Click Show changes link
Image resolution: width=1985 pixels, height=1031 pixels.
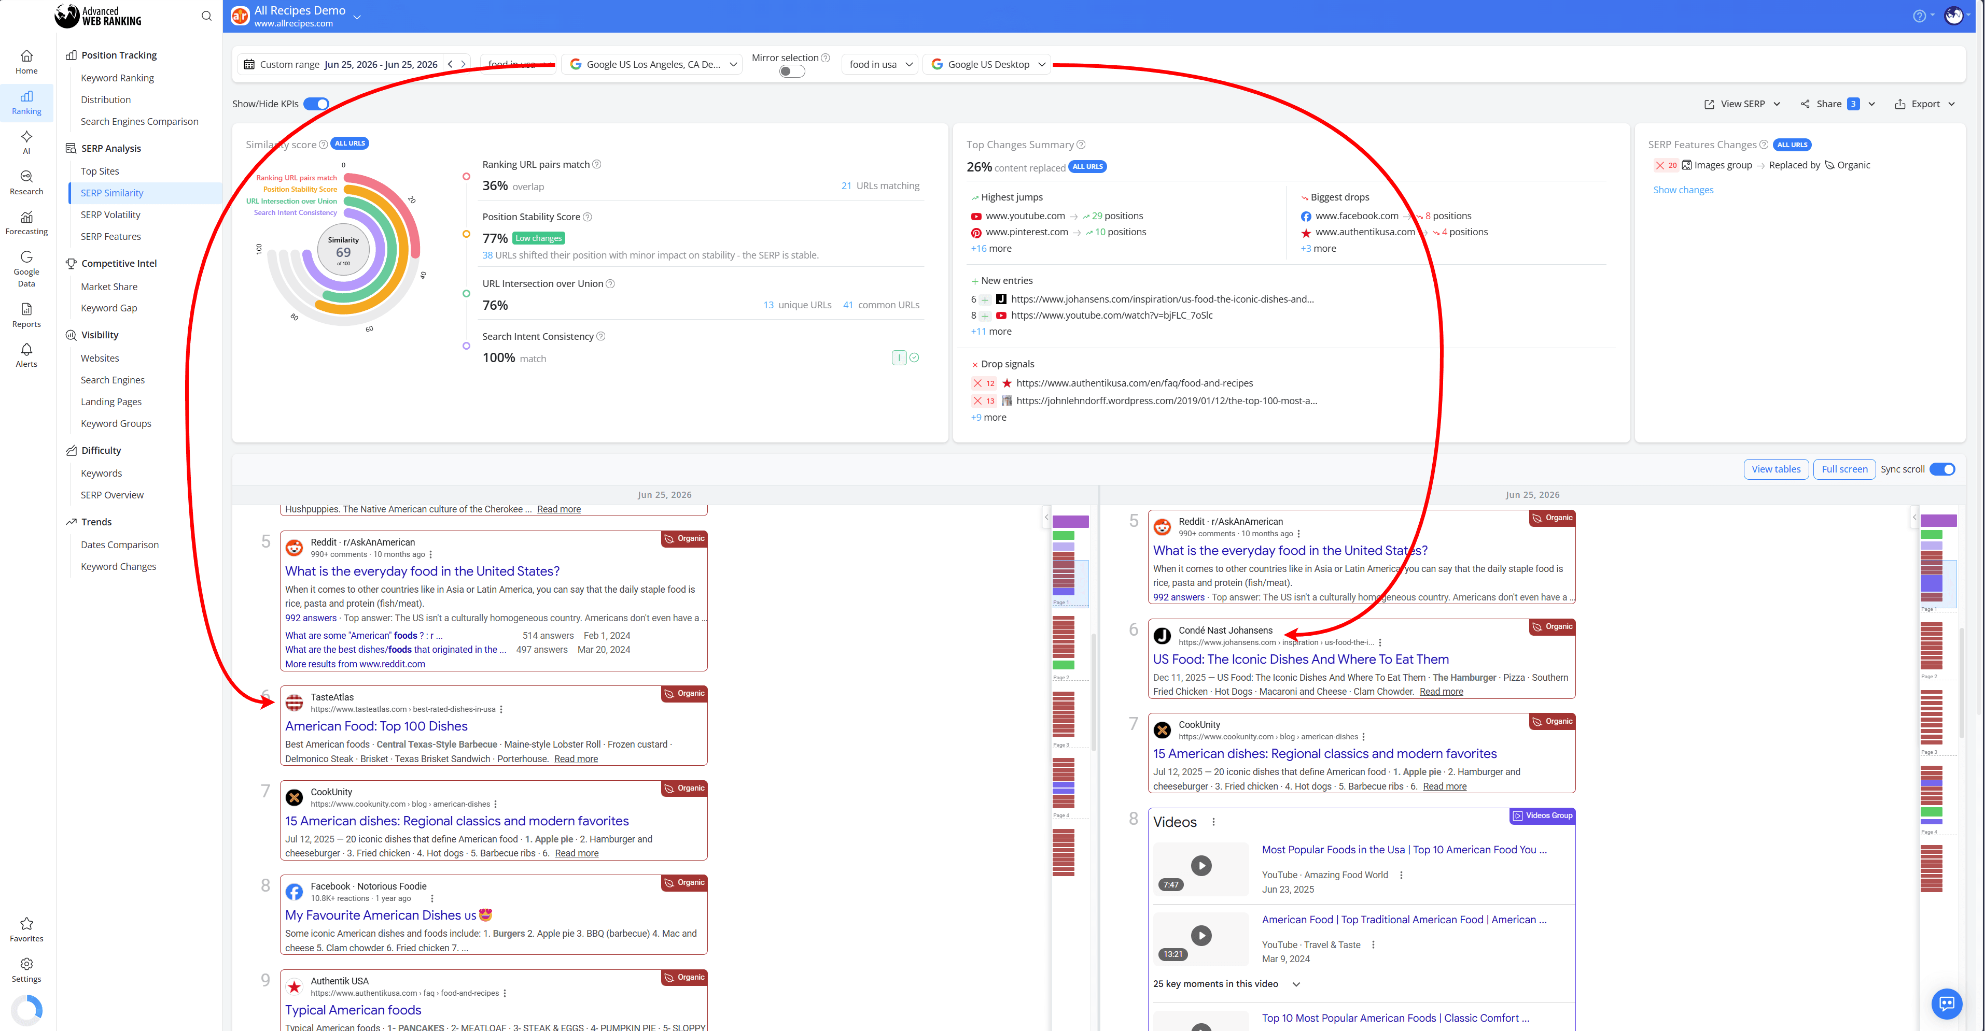click(x=1683, y=190)
